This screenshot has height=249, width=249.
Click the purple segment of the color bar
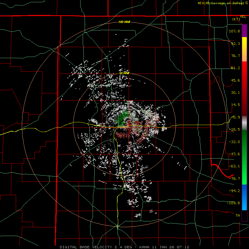(244, 31)
